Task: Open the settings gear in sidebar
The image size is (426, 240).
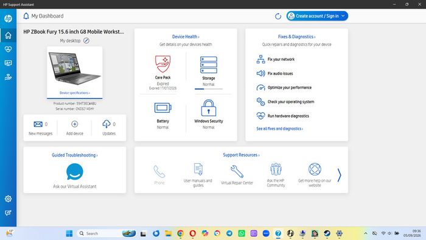Action: tap(8, 199)
